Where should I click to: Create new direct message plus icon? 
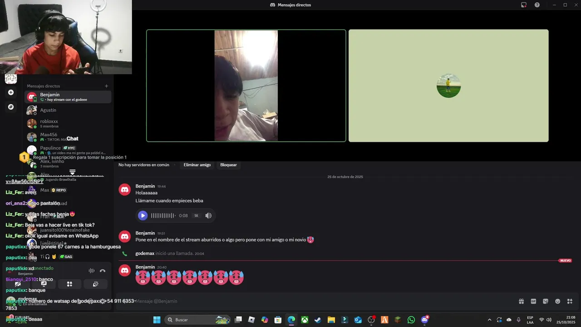[x=106, y=86]
